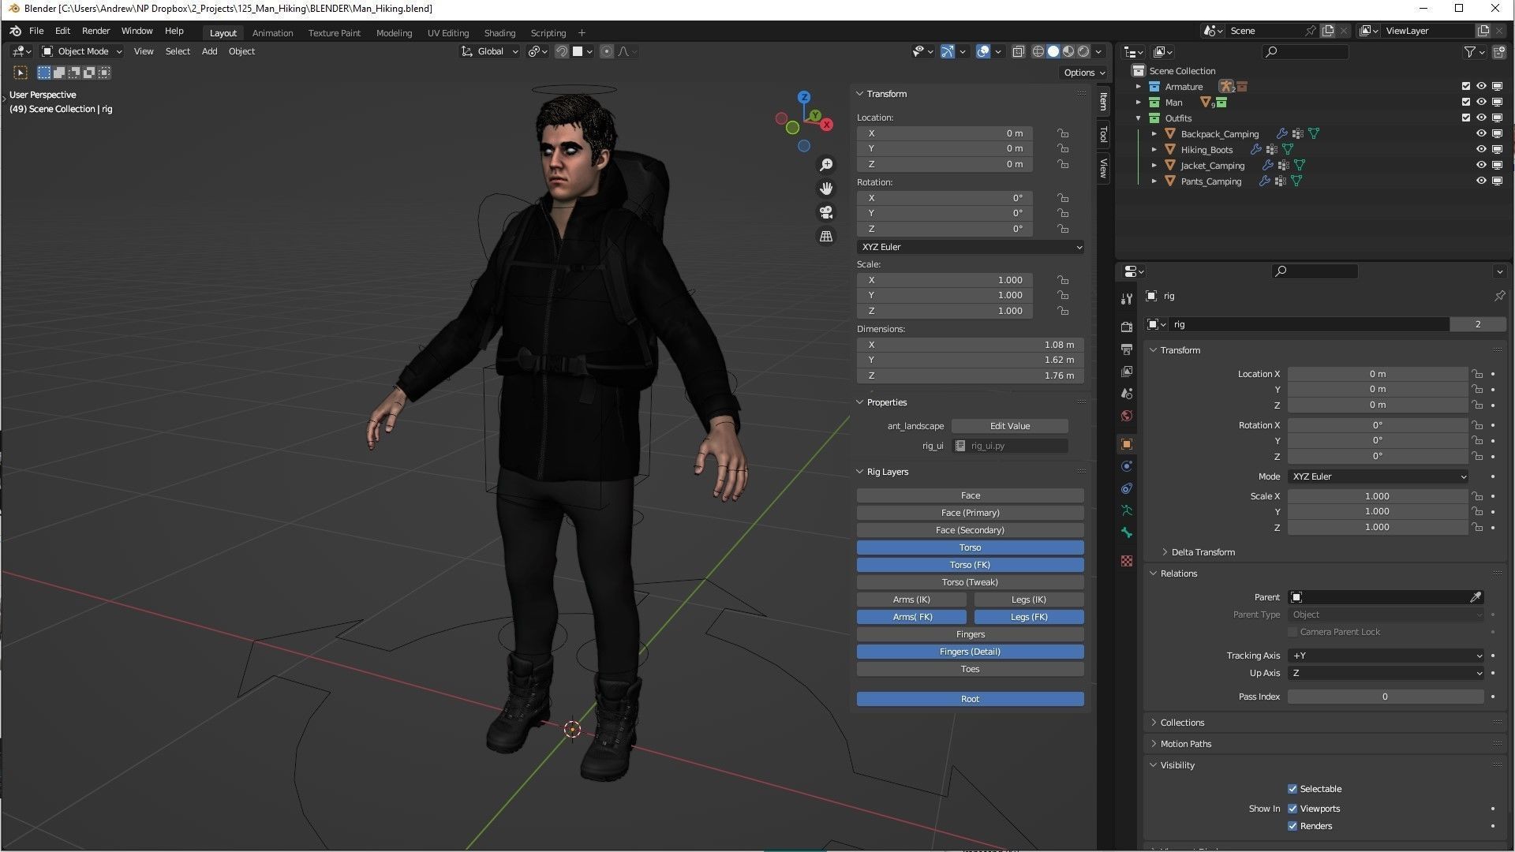Open the Tool tab in sidebar
The width and height of the screenshot is (1515, 852).
1103,135
